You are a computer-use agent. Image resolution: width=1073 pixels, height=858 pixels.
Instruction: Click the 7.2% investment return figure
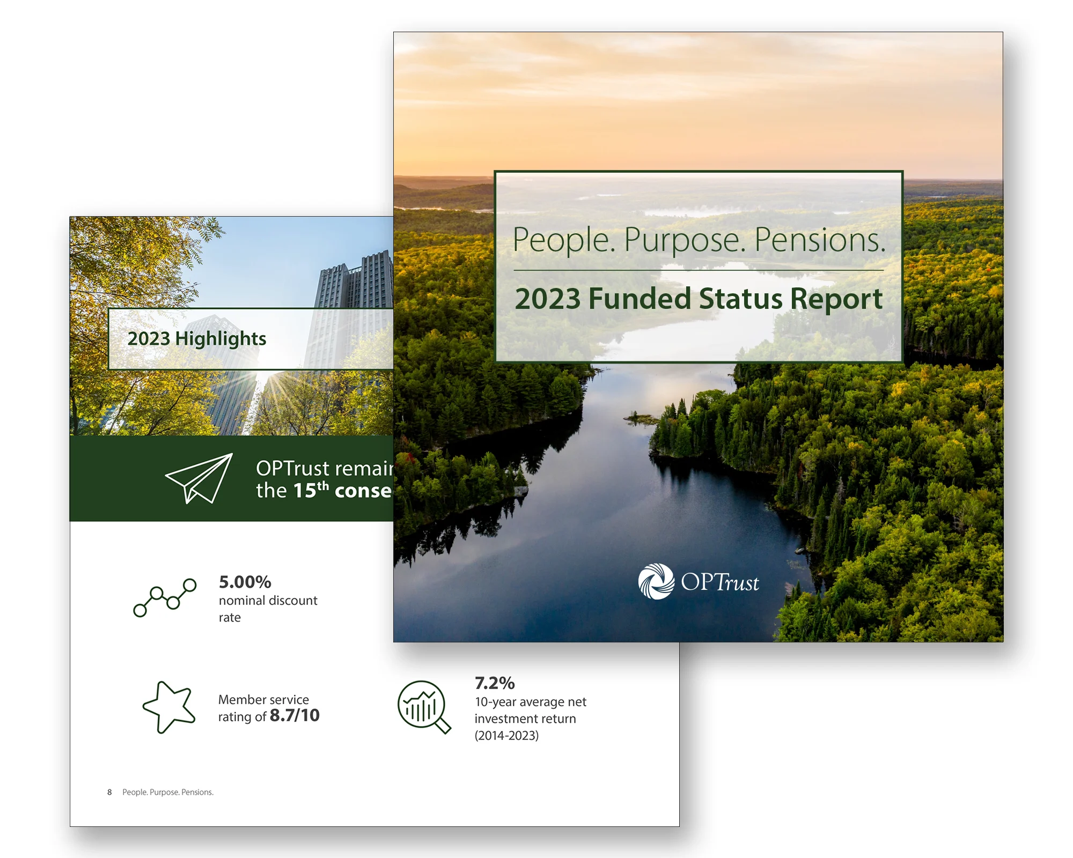[x=495, y=683]
